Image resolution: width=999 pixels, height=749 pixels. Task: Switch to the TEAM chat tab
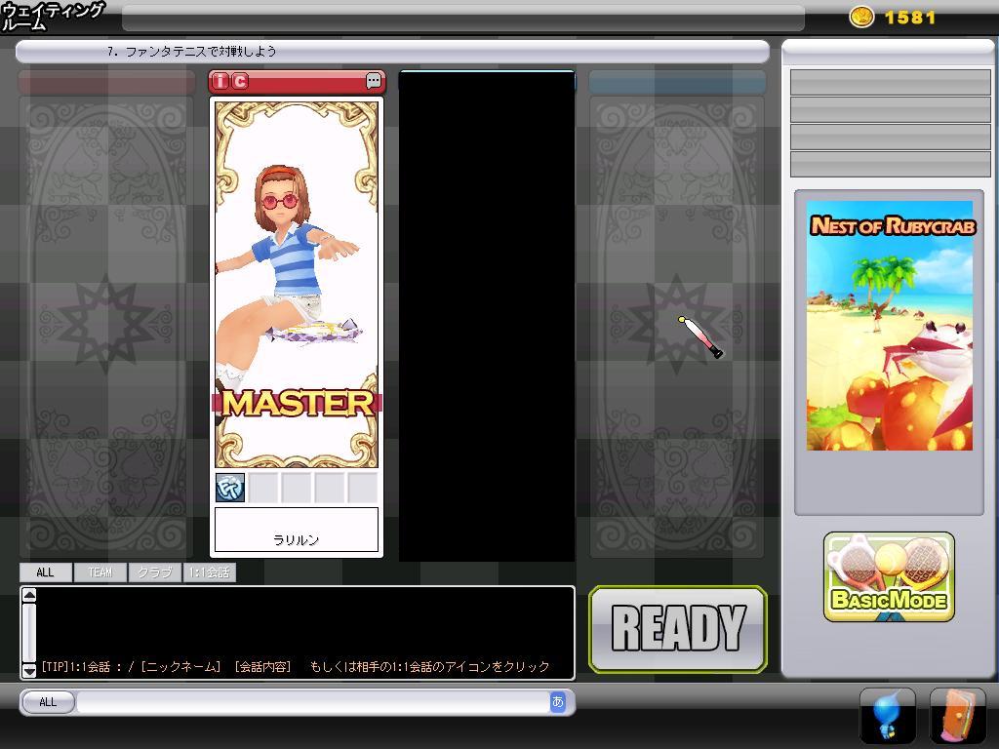point(100,572)
